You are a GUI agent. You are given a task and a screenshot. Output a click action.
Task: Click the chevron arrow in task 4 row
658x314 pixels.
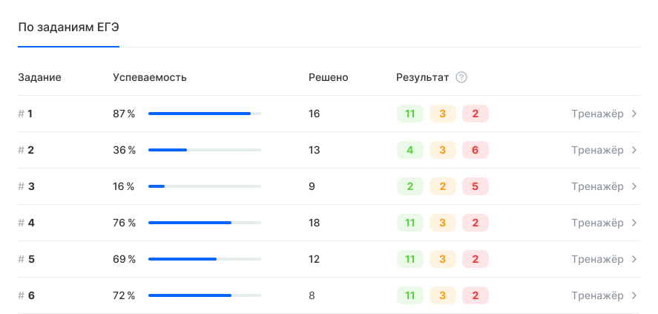click(x=634, y=223)
